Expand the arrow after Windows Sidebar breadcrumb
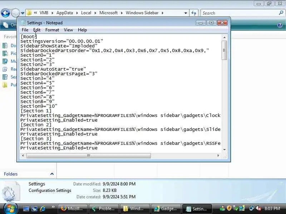Screen dimensions: 286x214 pos(162,13)
